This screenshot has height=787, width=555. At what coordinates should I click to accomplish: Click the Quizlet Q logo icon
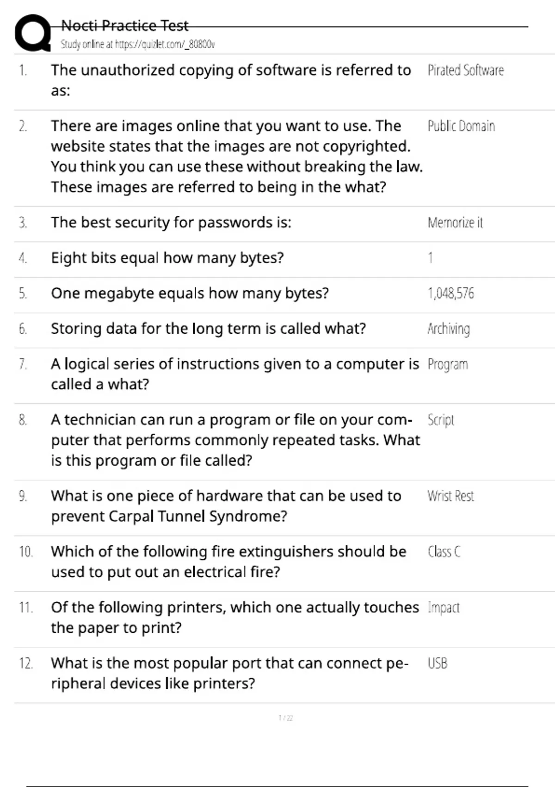pyautogui.click(x=32, y=33)
